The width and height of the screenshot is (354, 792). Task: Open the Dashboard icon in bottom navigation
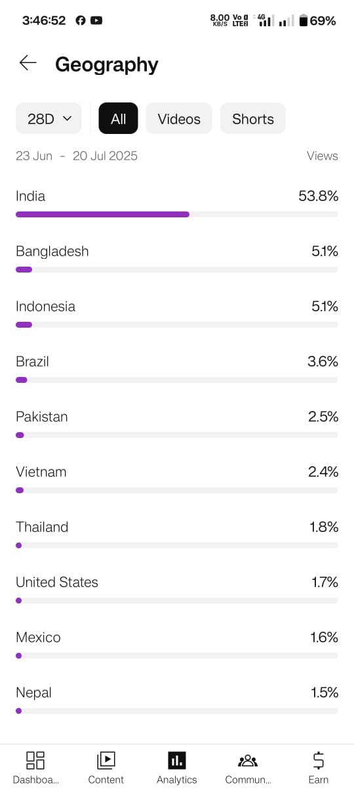click(x=35, y=760)
